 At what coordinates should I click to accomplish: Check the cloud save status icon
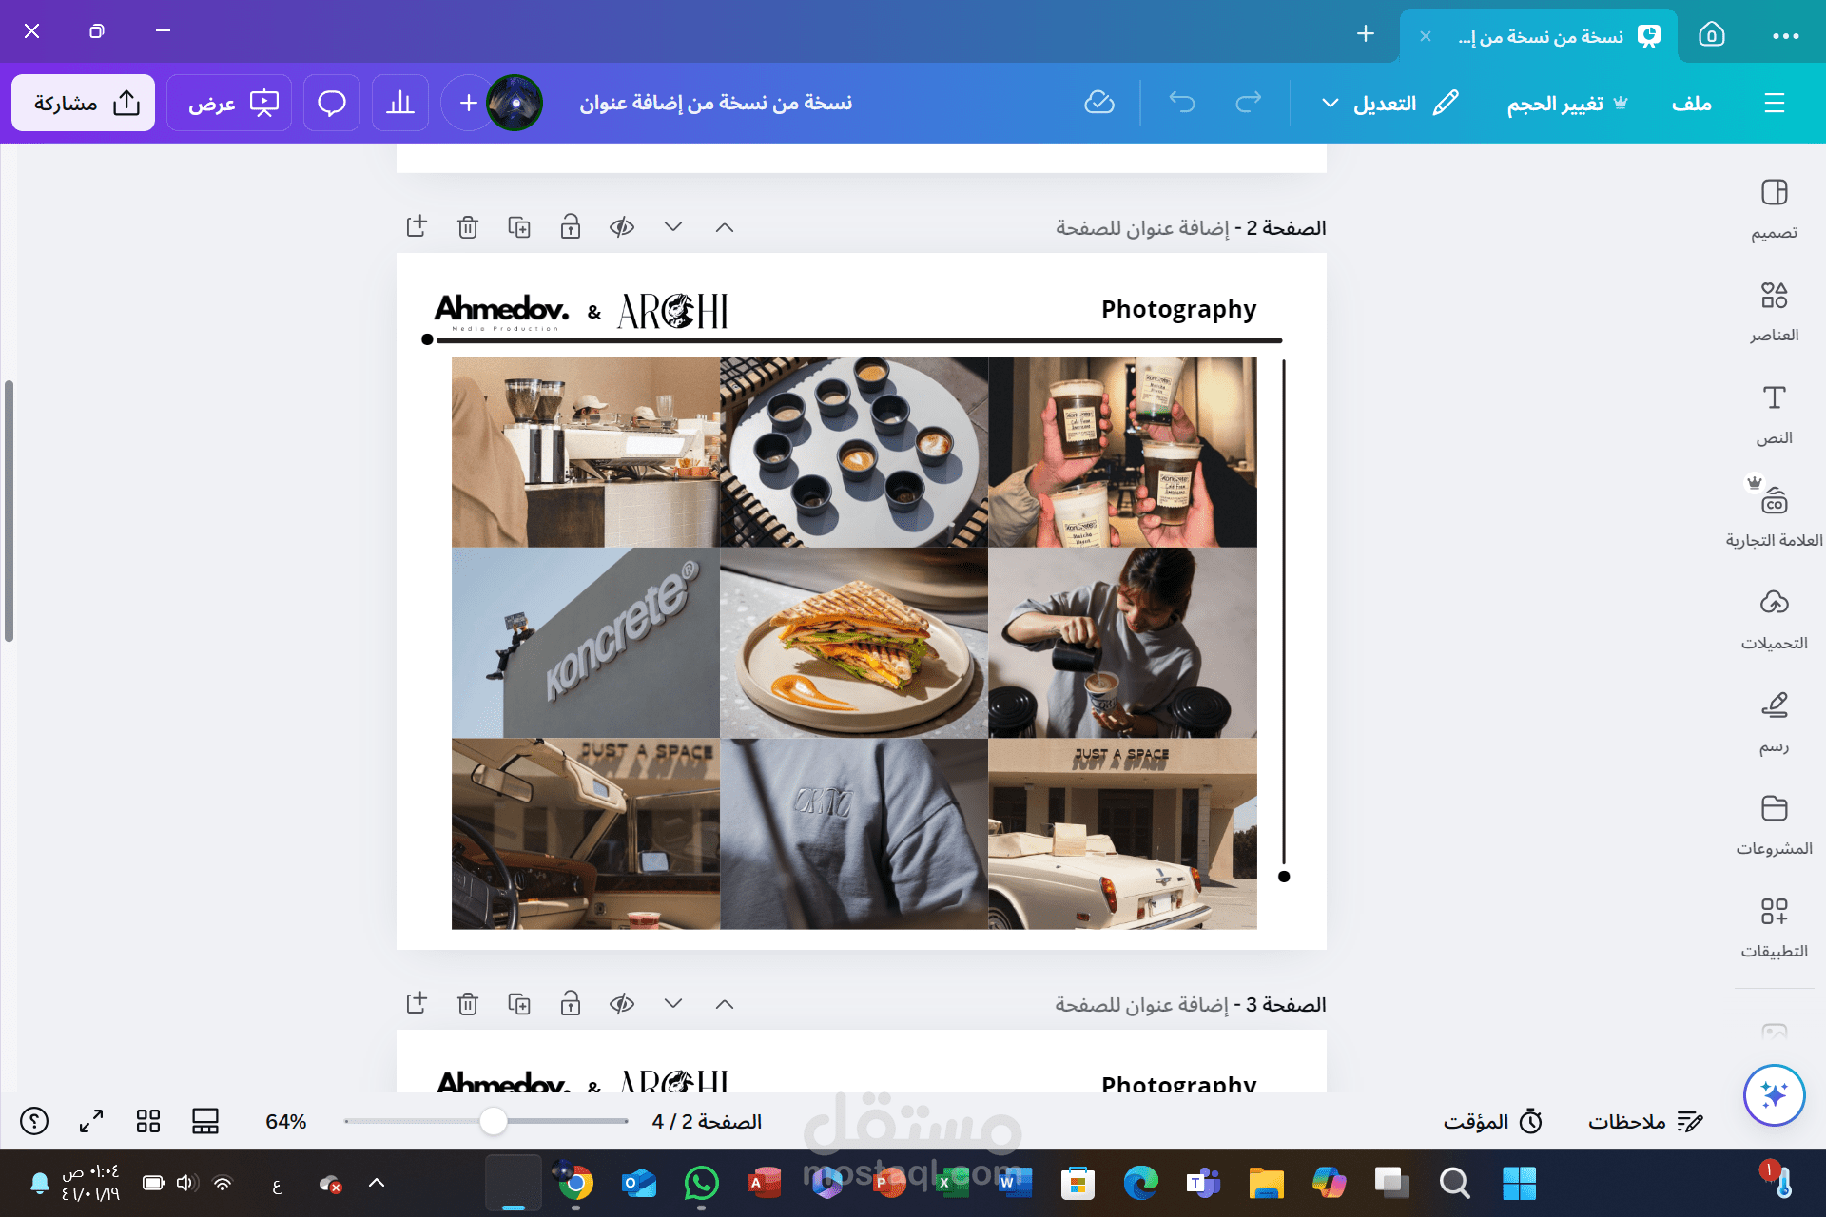pos(1099,103)
